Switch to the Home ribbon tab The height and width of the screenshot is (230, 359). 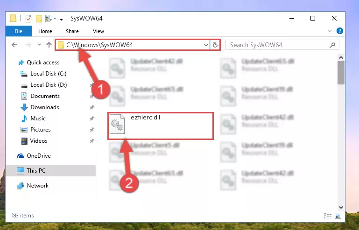[45, 31]
